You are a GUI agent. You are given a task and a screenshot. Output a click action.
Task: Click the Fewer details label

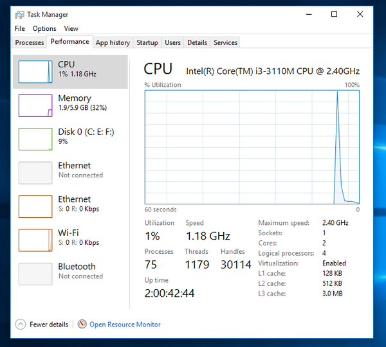tap(49, 325)
